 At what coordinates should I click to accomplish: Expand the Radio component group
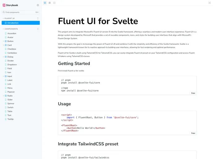click(x=3, y=96)
